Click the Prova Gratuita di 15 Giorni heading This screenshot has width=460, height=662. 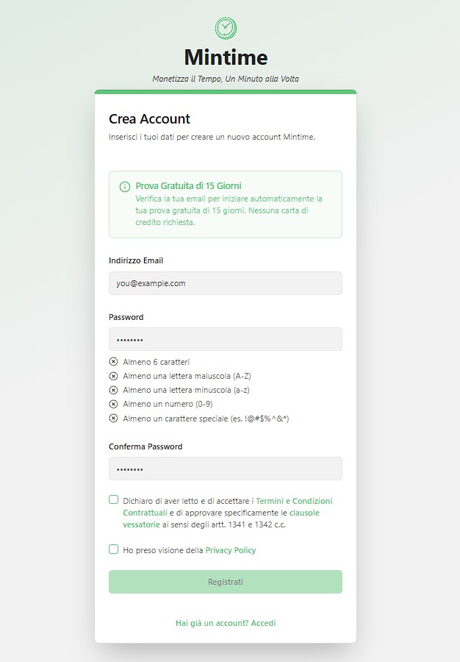(x=188, y=186)
